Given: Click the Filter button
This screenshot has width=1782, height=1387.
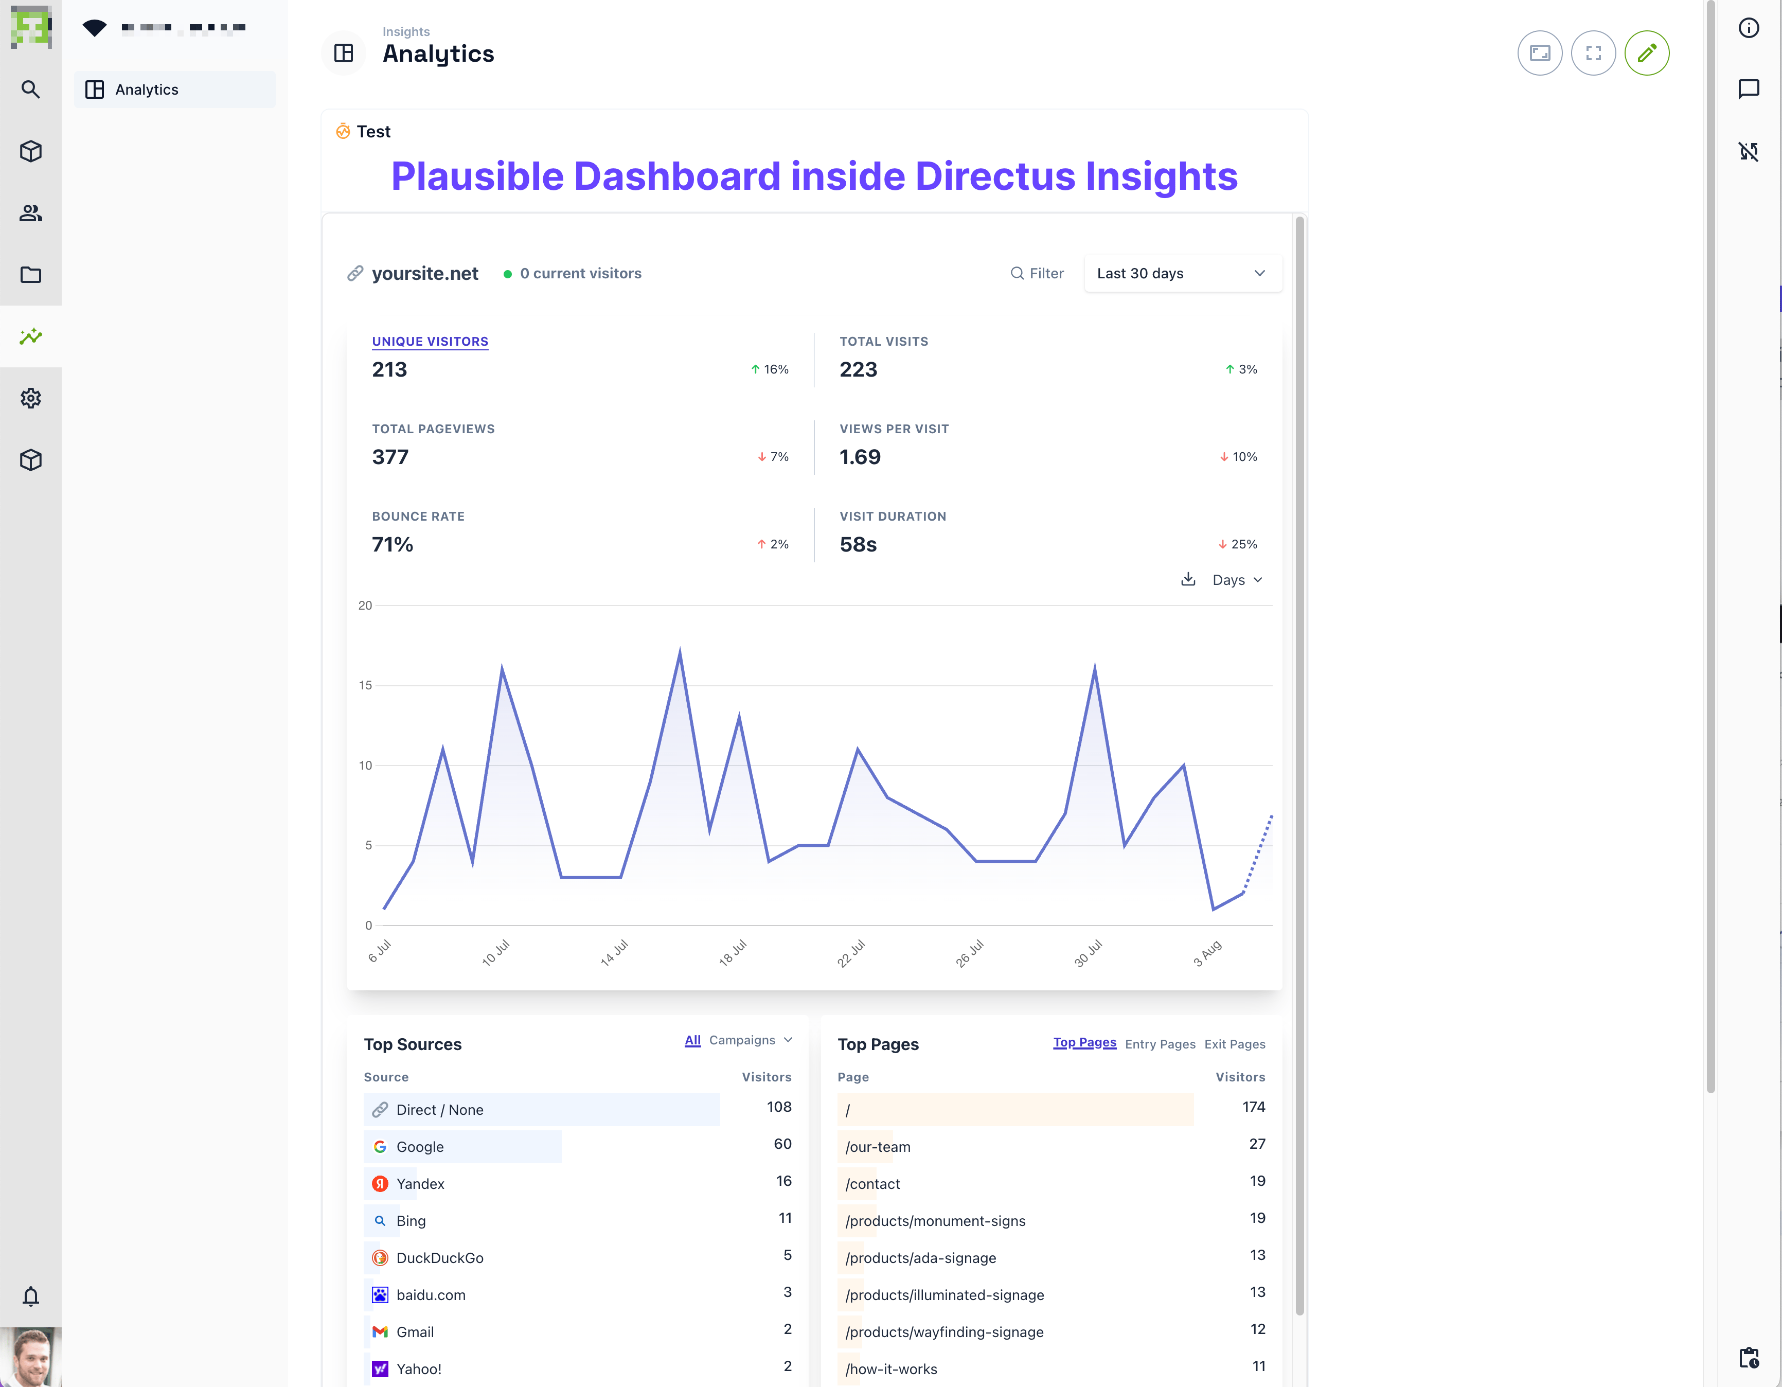Looking at the screenshot, I should pos(1037,273).
